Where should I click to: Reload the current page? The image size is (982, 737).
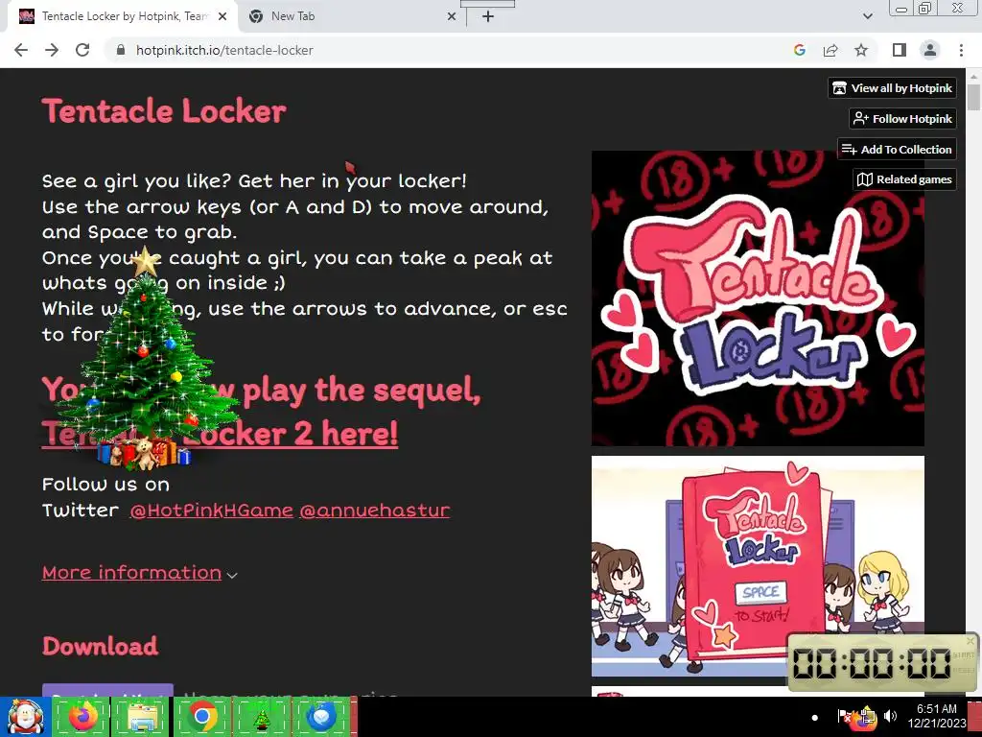click(82, 50)
